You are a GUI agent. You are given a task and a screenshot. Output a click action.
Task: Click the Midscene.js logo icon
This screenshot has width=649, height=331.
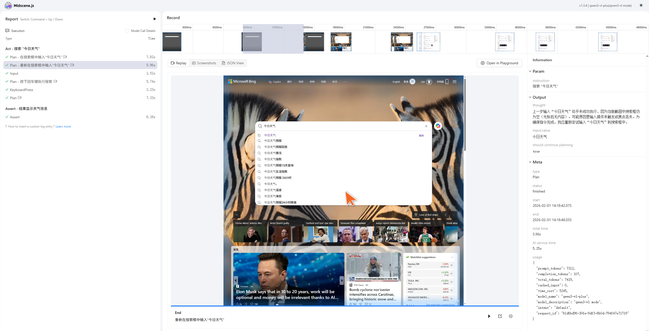(x=8, y=5)
